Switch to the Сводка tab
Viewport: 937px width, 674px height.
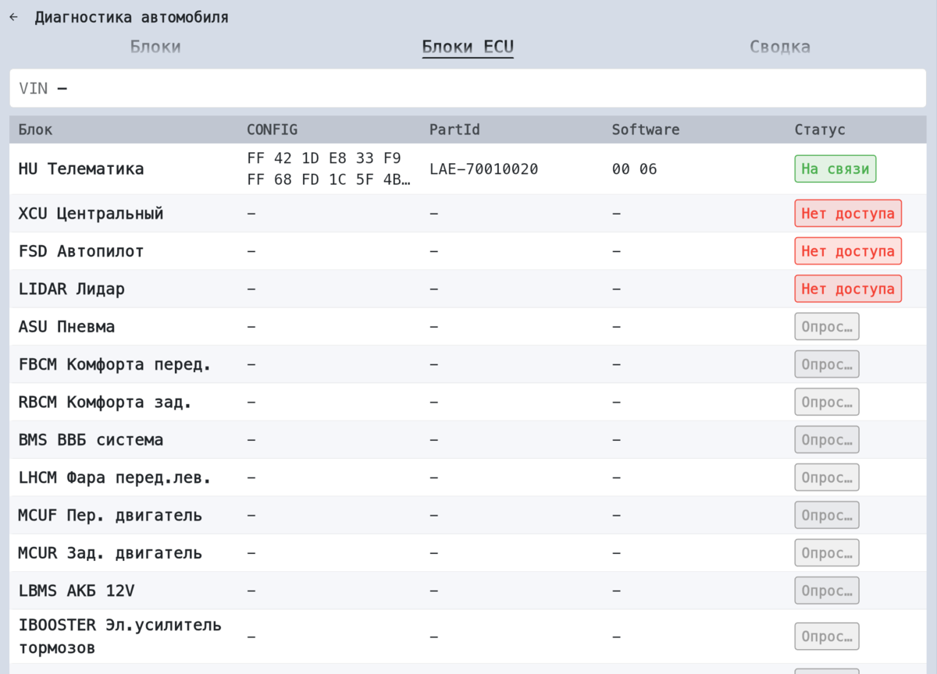pos(780,47)
